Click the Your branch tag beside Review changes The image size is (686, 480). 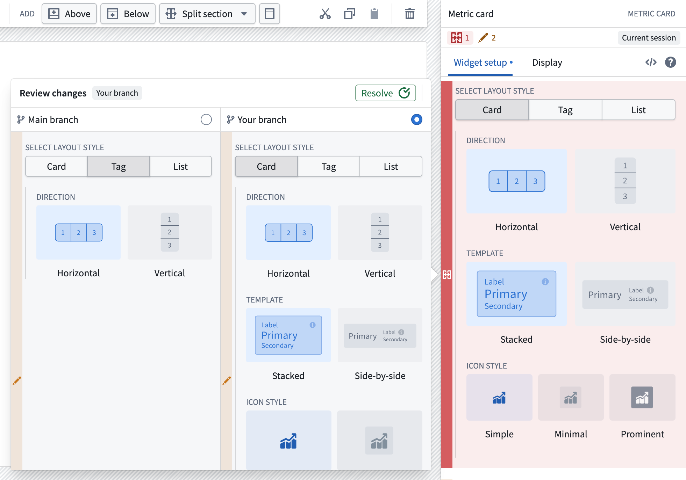(x=117, y=93)
